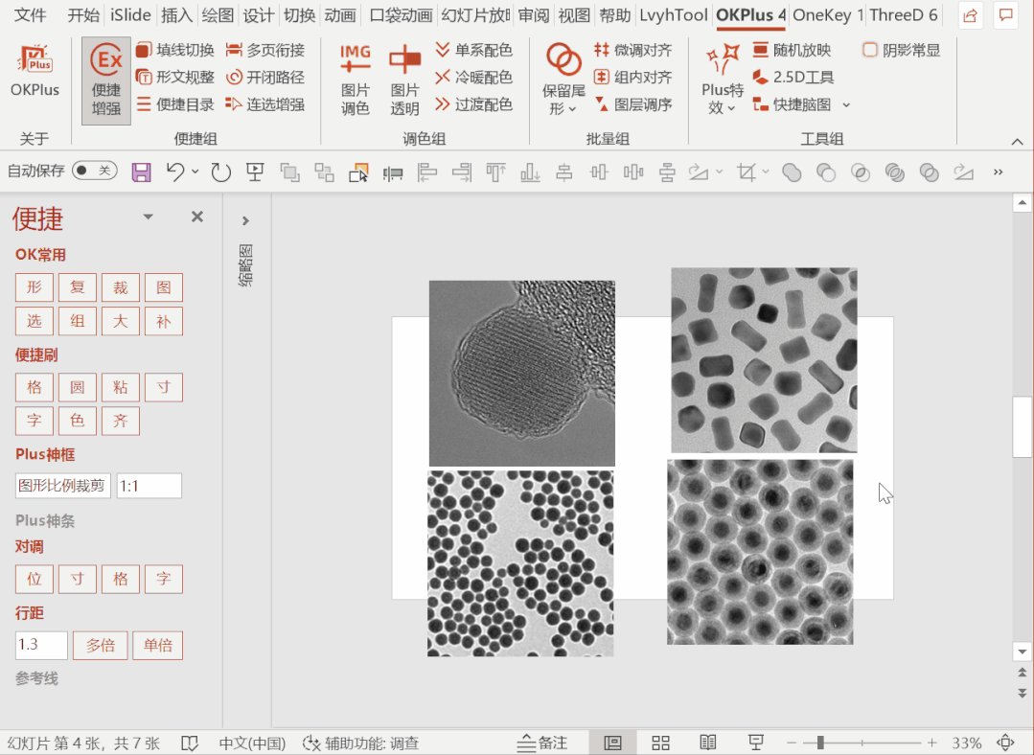Switch to the OneKey tab
Image resolution: width=1034 pixels, height=755 pixels.
point(827,15)
